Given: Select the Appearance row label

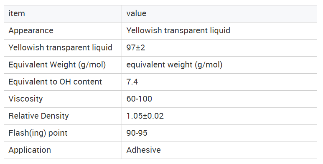Looking at the screenshot, I should coord(31,31).
